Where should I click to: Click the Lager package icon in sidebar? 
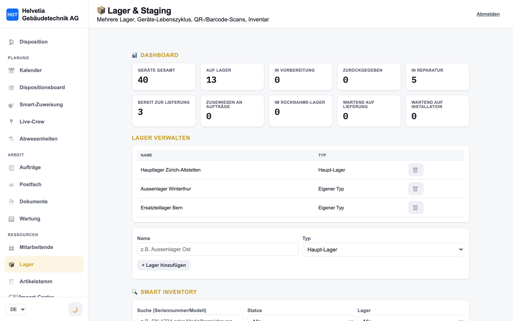(x=11, y=265)
